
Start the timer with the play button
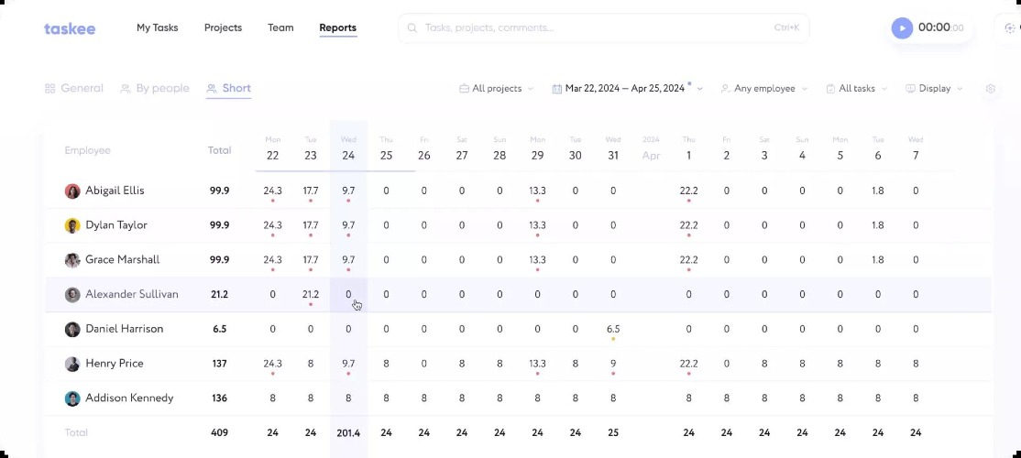pyautogui.click(x=902, y=28)
